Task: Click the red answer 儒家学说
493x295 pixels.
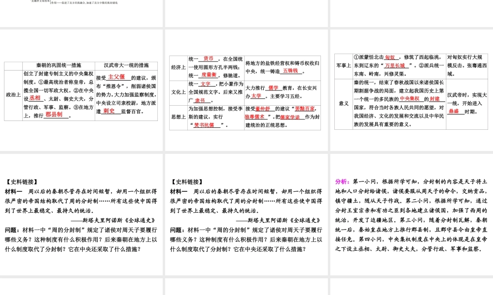Action: tap(290, 117)
